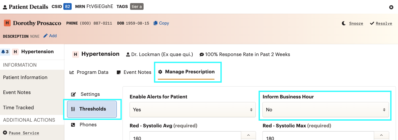Open the Enable Alerts for Patient dropdown
The height and width of the screenshot is (140, 398).
[x=193, y=110]
